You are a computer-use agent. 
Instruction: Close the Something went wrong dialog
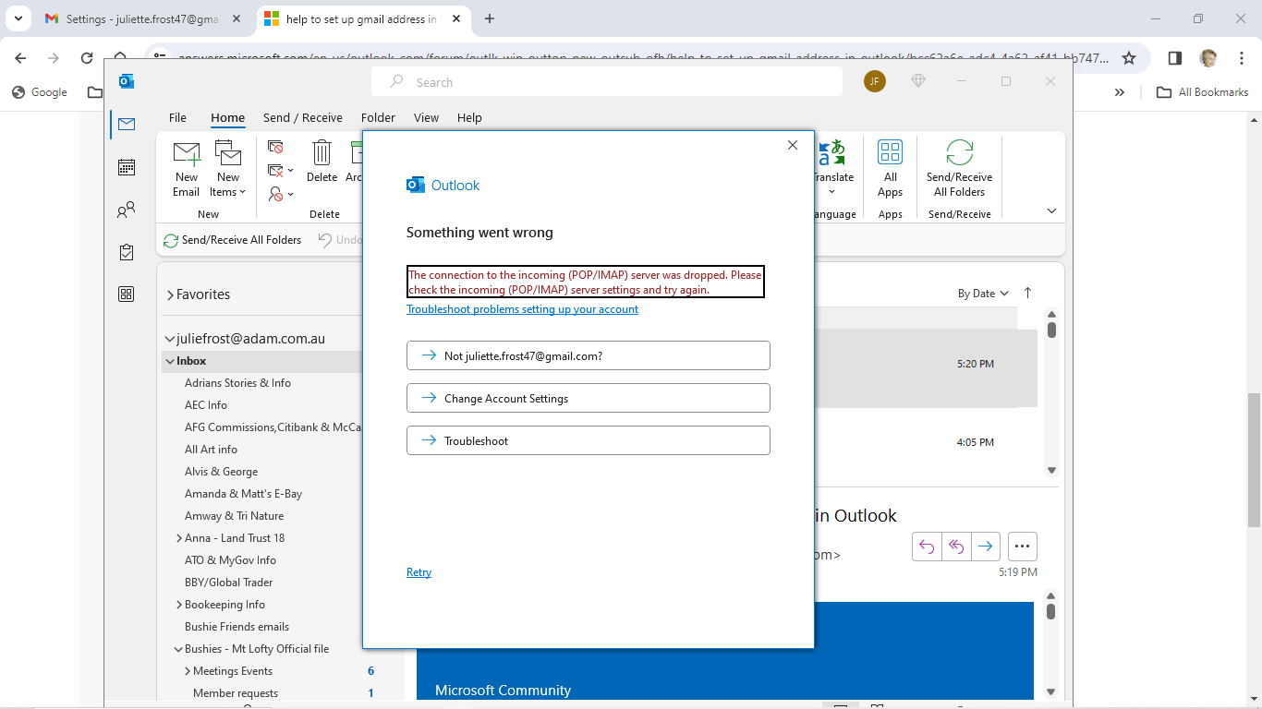pos(792,145)
